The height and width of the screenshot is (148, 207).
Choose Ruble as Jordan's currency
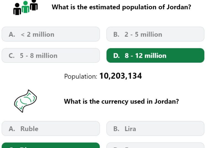51,128
